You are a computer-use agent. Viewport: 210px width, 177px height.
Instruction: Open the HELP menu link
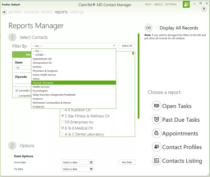[x=148, y=5]
